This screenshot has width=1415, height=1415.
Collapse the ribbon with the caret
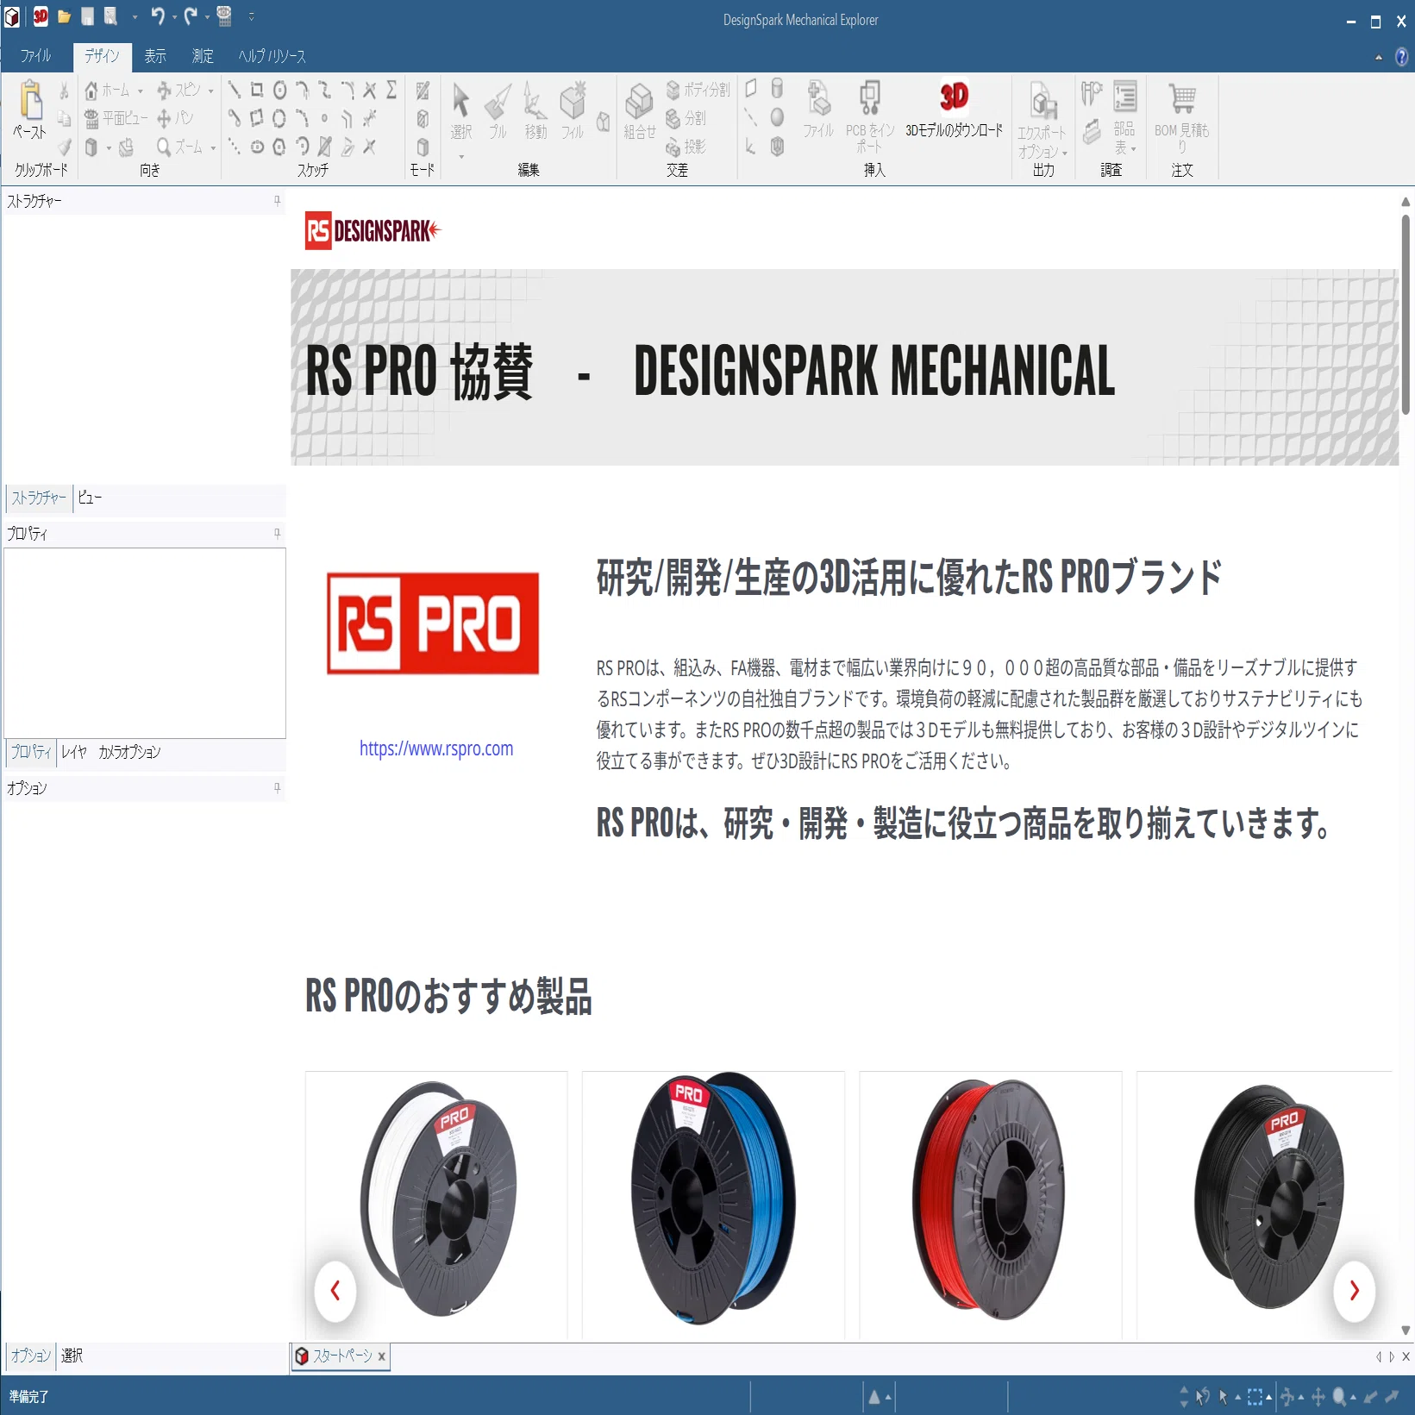(x=1378, y=58)
